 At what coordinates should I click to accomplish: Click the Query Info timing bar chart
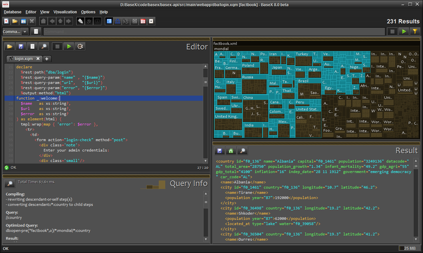153,185
